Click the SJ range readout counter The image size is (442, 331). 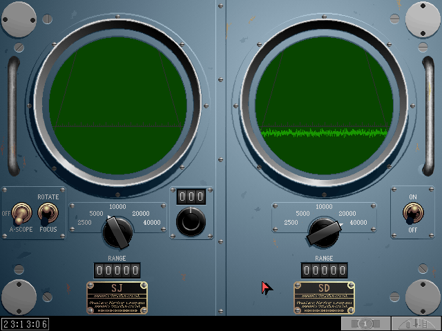coord(117,270)
